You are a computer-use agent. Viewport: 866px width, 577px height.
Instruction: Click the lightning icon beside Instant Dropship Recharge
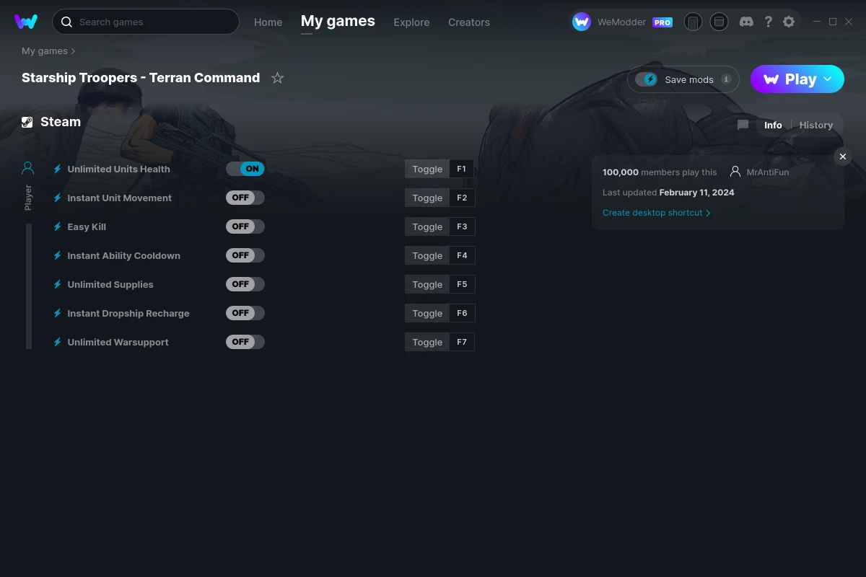pos(58,313)
